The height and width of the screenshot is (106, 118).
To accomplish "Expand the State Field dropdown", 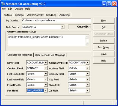I will point(87,85).
